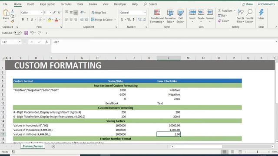Open the Merge & Center dropdown arrow
The image size is (278, 156).
(x=115, y=19)
